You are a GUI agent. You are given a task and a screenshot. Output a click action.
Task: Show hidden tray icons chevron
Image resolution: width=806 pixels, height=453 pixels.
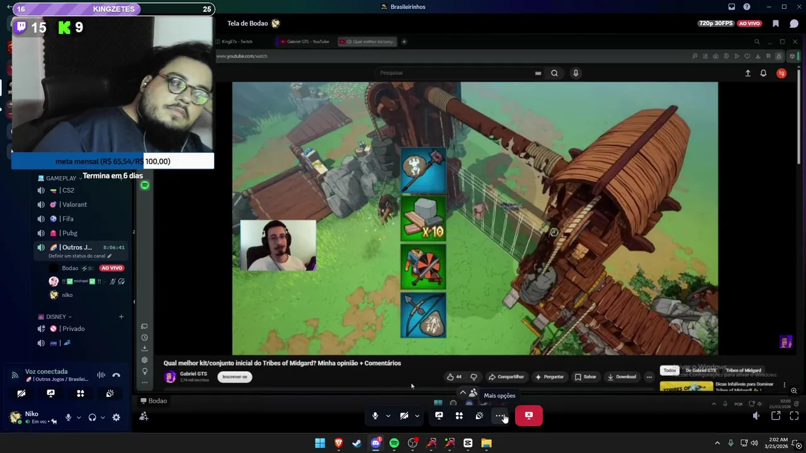click(x=717, y=443)
